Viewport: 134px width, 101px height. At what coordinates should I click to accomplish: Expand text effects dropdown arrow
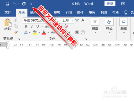coord(30,33)
